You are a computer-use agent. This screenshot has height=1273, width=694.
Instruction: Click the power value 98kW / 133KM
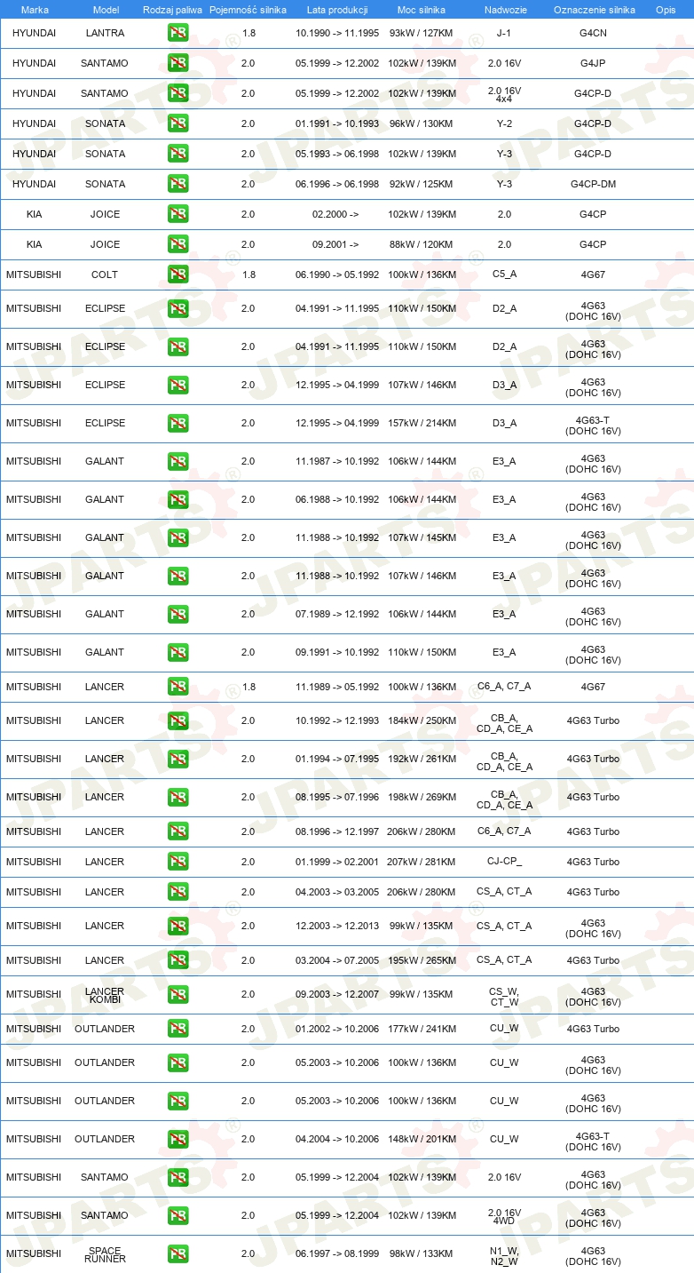422,1253
